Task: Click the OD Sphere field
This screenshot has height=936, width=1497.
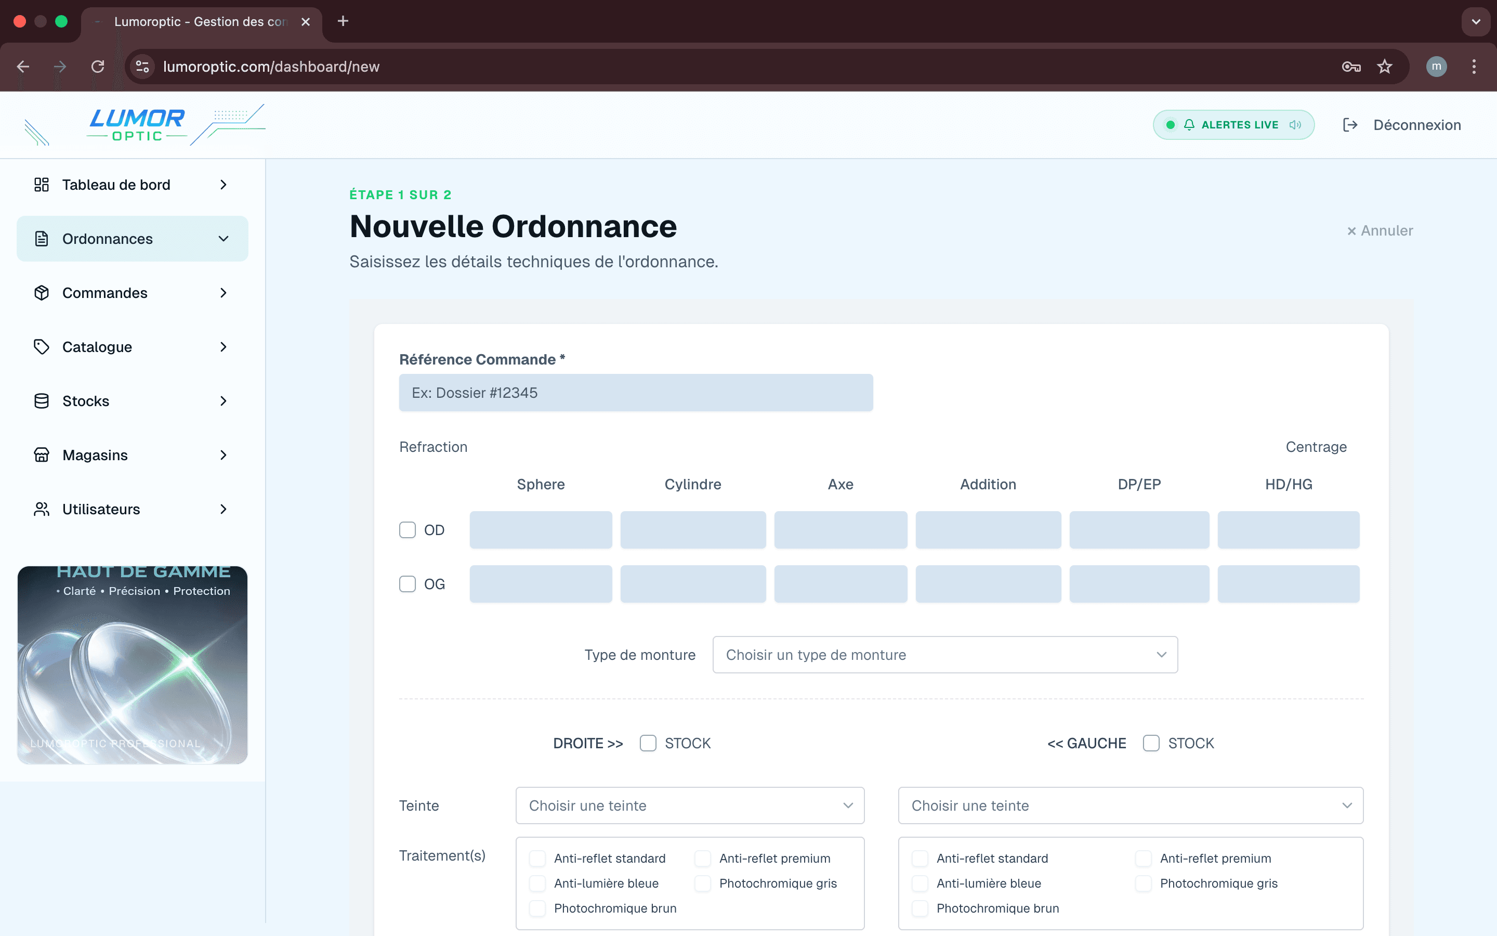Action: point(541,530)
